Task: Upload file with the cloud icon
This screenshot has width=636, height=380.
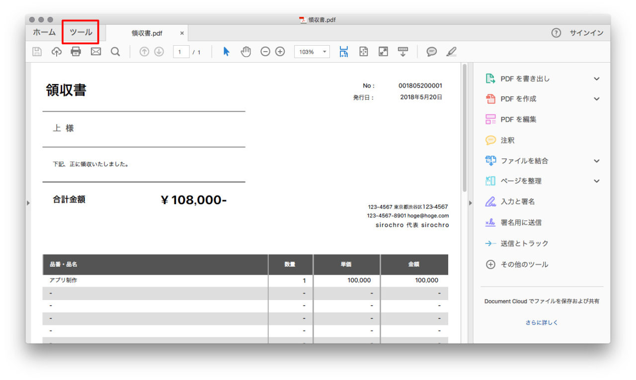Action: [57, 52]
